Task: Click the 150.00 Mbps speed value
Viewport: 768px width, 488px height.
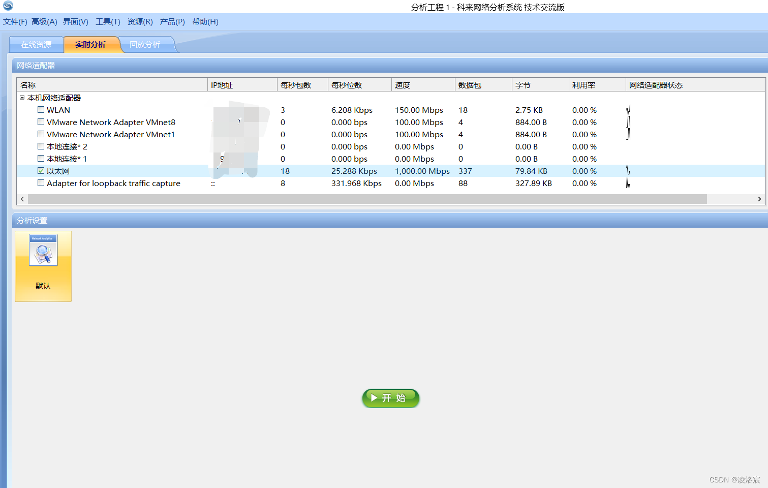Action: point(419,110)
